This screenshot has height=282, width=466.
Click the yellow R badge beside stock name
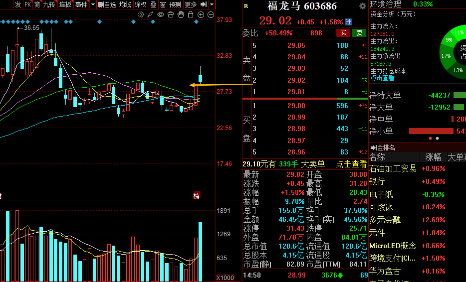[246, 6]
